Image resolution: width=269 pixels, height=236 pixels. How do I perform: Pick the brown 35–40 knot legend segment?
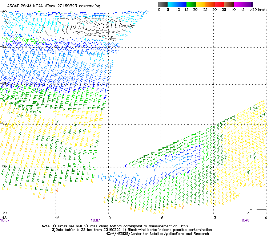[x=229, y=4]
